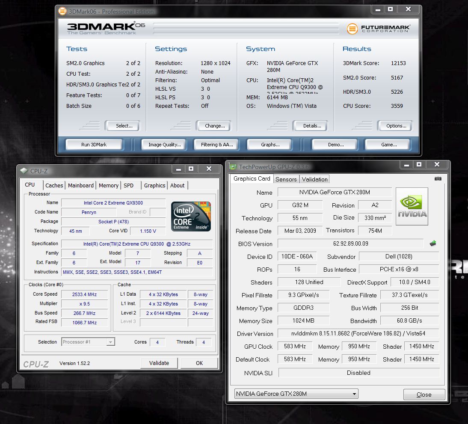Click the Cores count field
The image size is (468, 424).
click(157, 342)
